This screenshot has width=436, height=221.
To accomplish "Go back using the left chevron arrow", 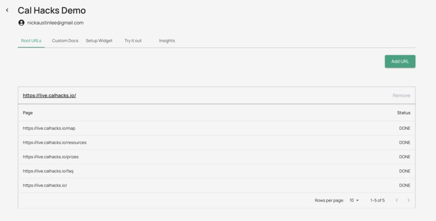I will coord(7,10).
